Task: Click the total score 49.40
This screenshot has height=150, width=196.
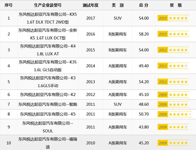Action: pos(144,66)
